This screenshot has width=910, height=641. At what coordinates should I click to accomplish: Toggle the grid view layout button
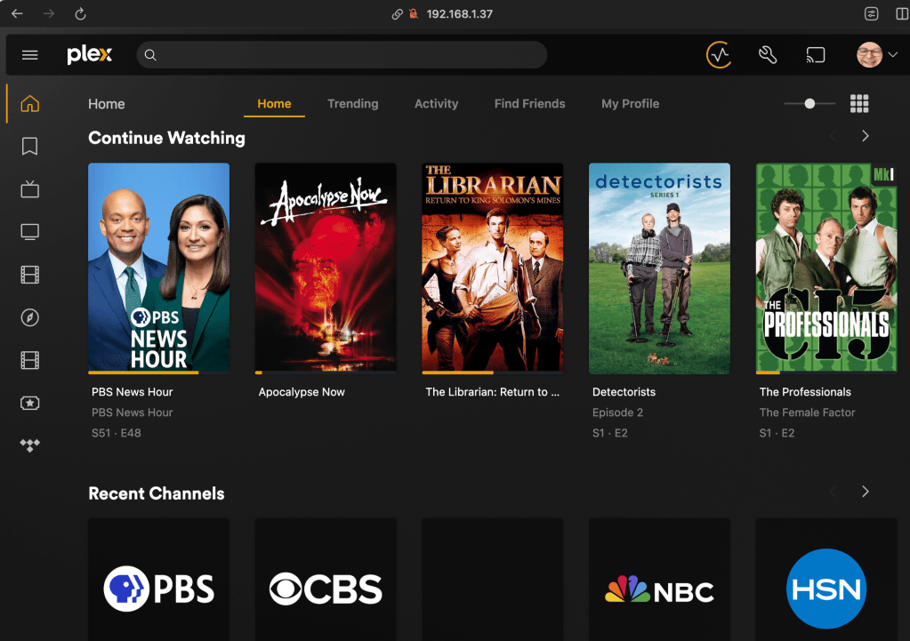tap(859, 104)
